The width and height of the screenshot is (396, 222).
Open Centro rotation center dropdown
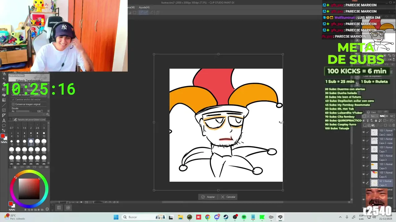coord(38,95)
